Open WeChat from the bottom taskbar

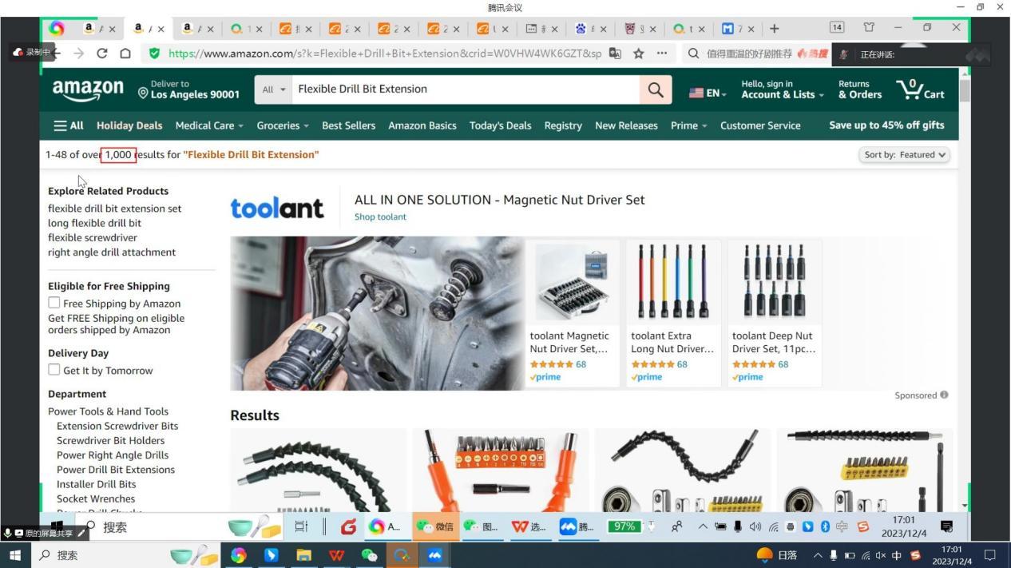(x=369, y=555)
